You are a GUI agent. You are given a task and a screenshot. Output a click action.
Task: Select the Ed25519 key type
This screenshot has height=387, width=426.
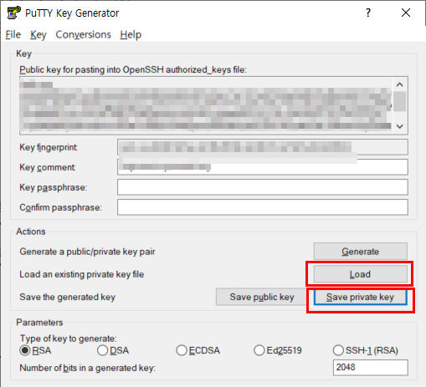click(278, 350)
